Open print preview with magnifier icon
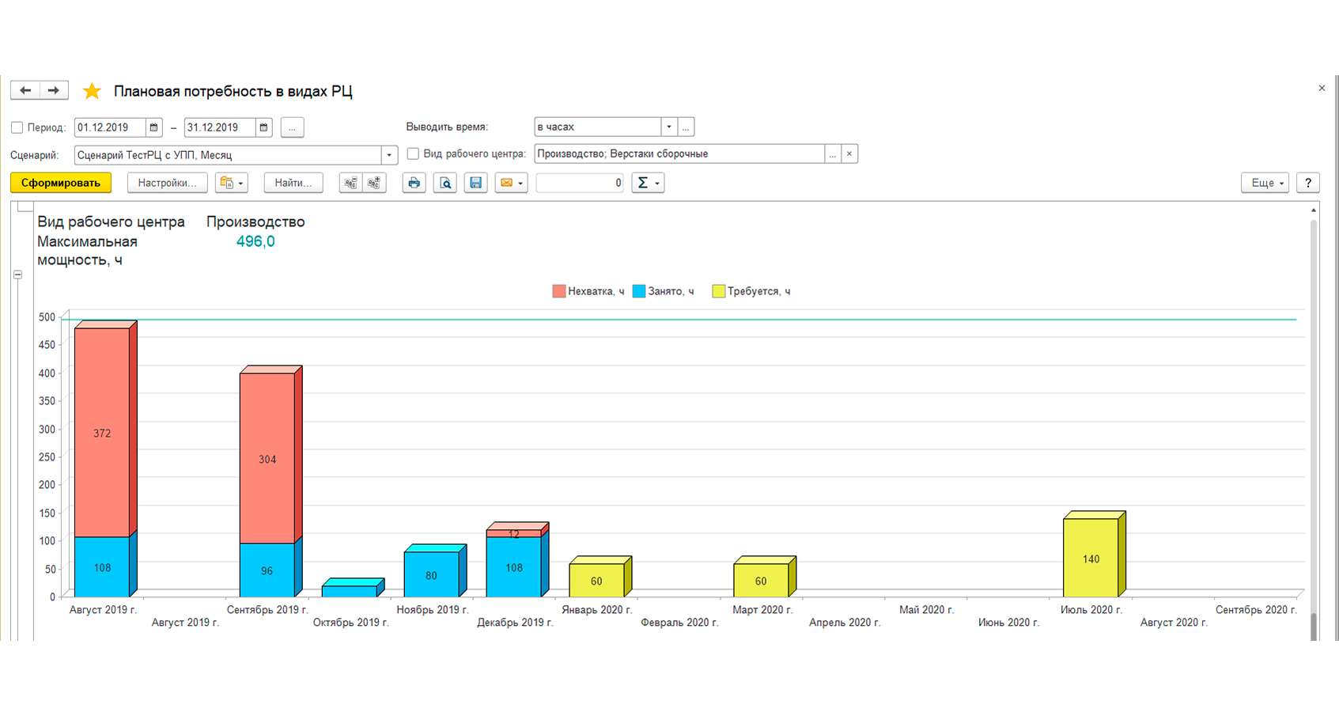1339x716 pixels. (445, 183)
